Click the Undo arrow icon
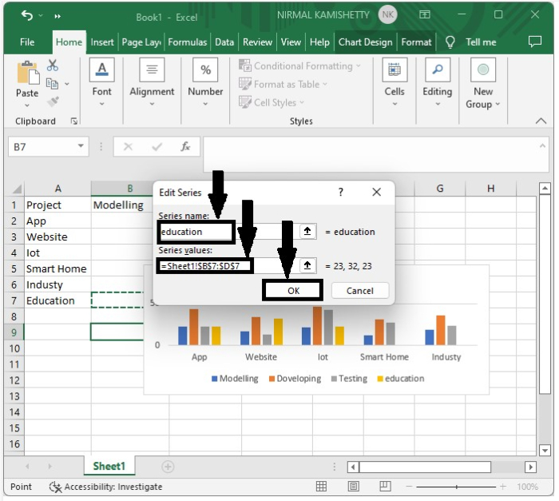 (26, 15)
